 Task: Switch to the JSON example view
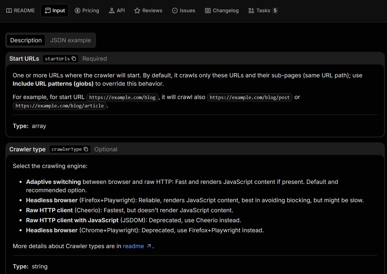(70, 40)
